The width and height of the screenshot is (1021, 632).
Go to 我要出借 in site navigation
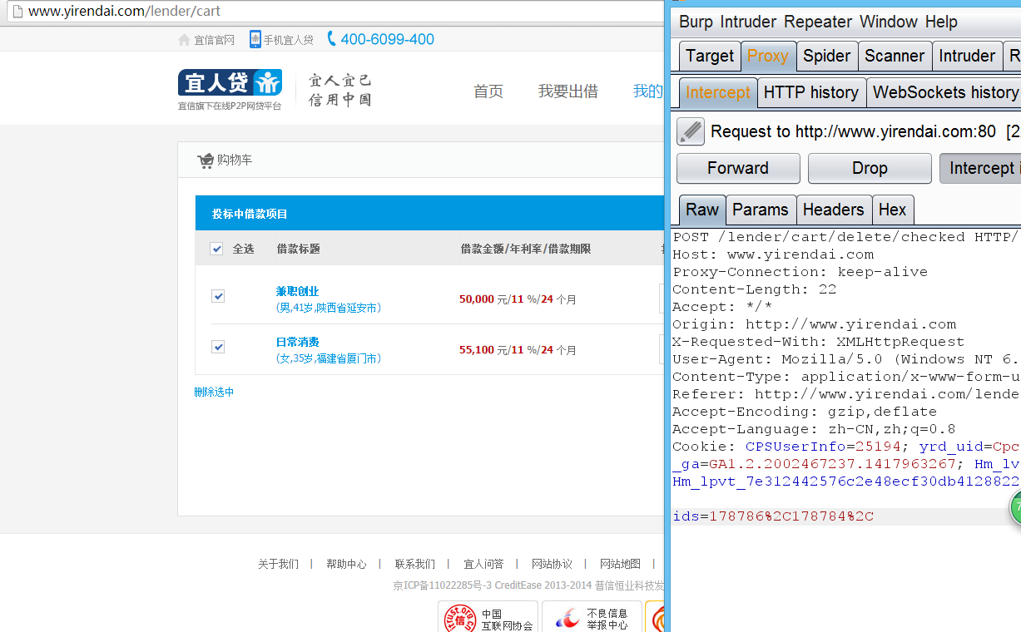coord(568,91)
